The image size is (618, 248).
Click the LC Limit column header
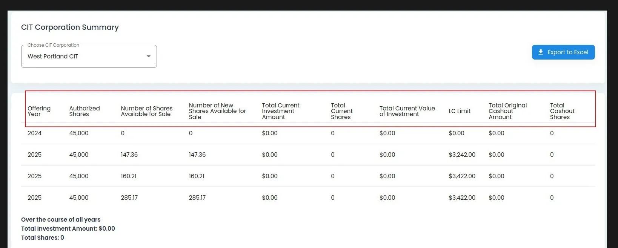[x=459, y=111]
